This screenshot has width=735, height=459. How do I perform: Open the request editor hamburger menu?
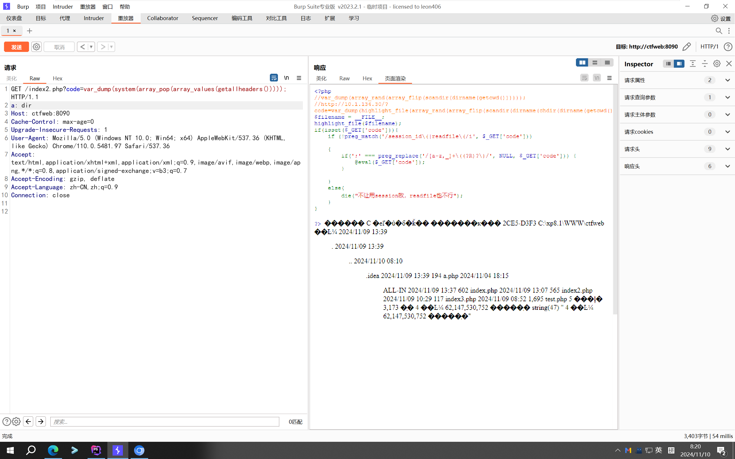(x=299, y=78)
